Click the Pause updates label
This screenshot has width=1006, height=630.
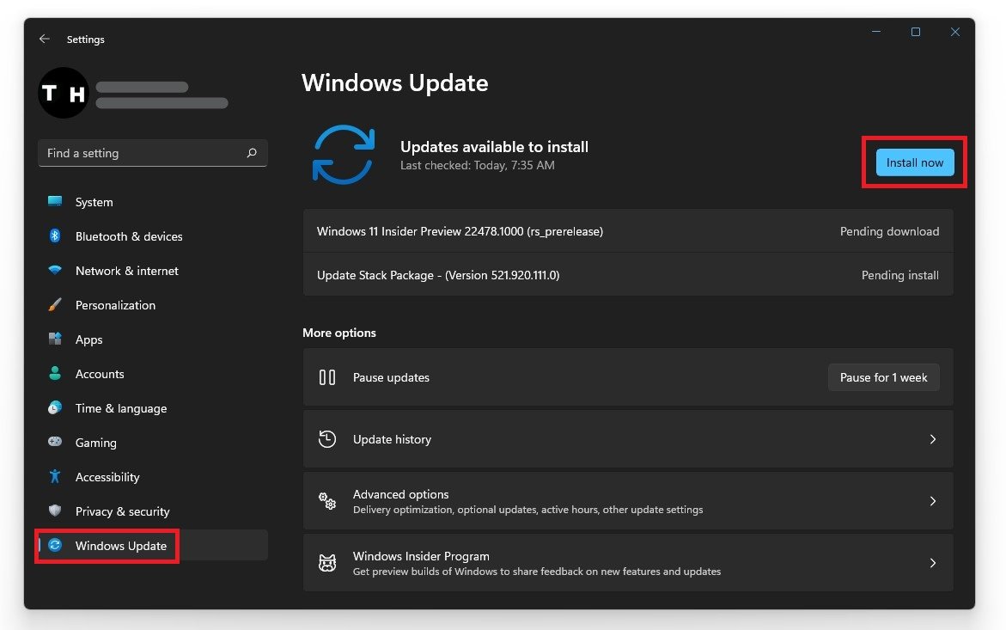click(x=392, y=378)
